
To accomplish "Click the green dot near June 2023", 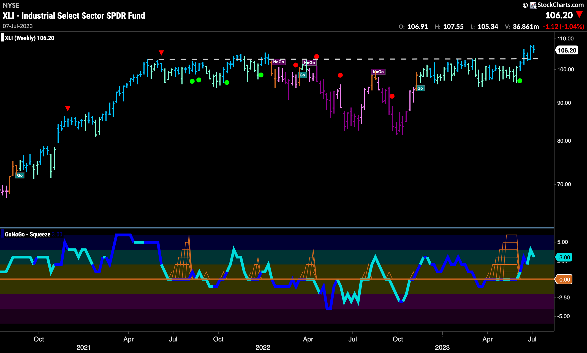I will point(520,81).
